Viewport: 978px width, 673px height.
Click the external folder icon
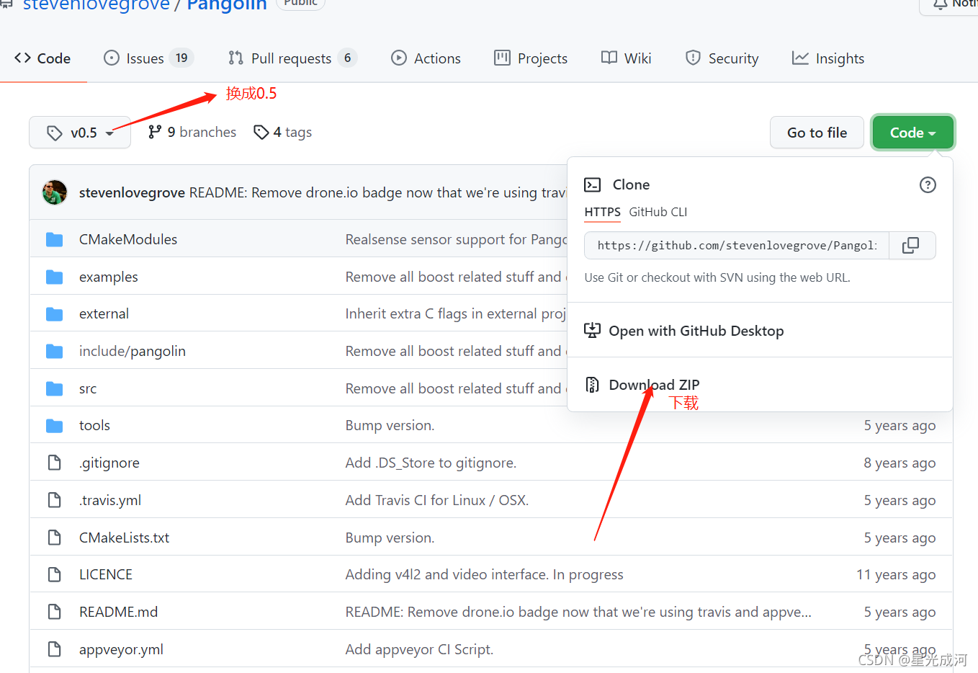(55, 314)
